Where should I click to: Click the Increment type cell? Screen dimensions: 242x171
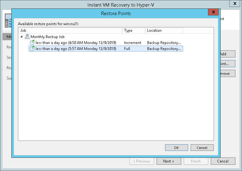pyautogui.click(x=133, y=43)
